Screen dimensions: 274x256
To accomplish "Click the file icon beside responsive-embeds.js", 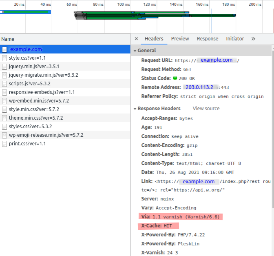I will [x=4, y=92].
